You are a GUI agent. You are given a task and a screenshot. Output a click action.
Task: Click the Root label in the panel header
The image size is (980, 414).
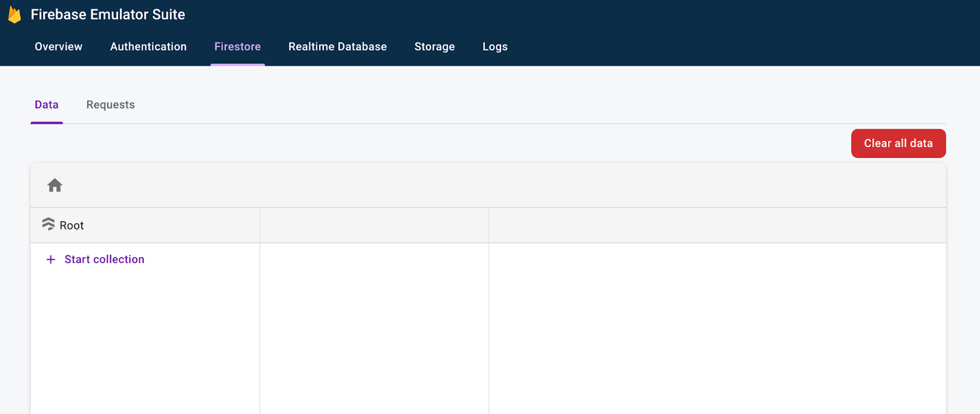coord(72,226)
